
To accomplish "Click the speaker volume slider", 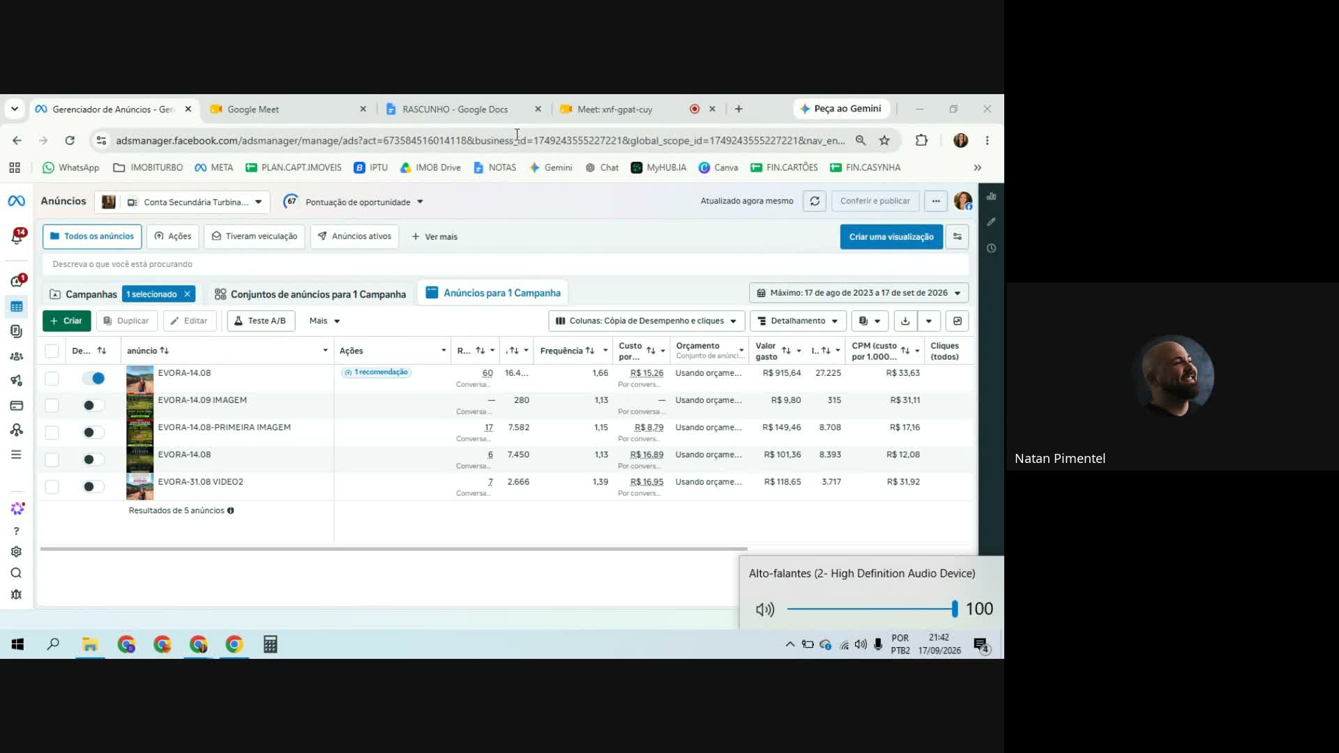I will (871, 609).
